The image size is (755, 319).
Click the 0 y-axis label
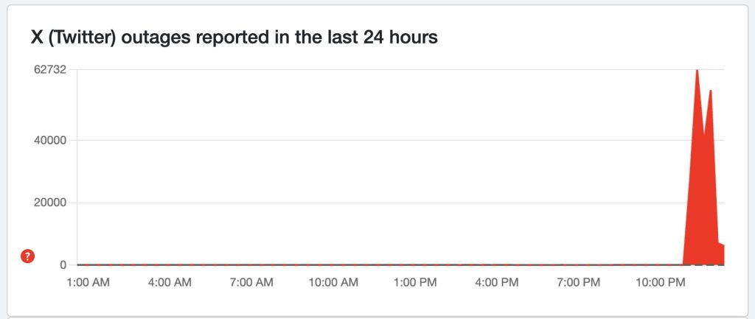pyautogui.click(x=63, y=264)
